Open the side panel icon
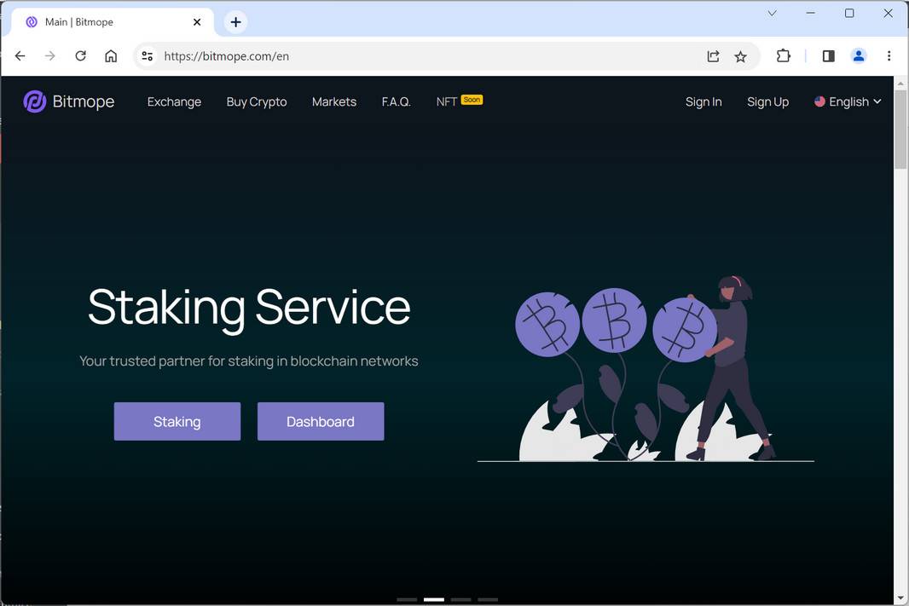This screenshot has height=606, width=909. tap(827, 55)
